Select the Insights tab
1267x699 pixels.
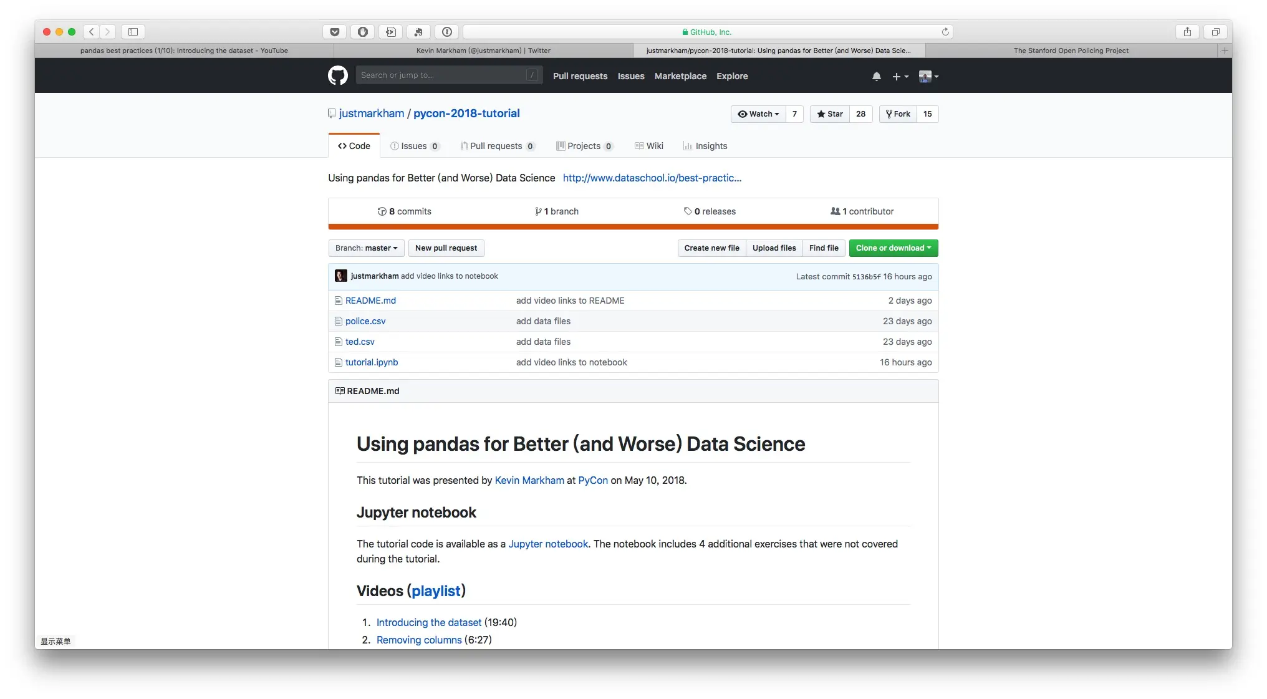point(705,146)
